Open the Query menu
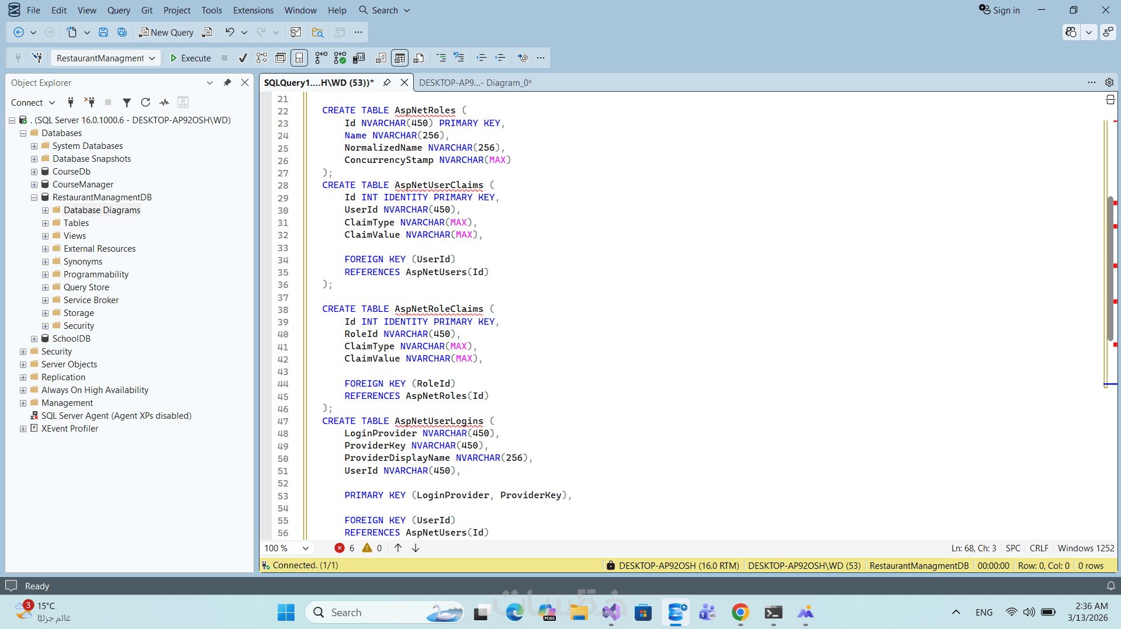The height and width of the screenshot is (629, 1121). (119, 10)
